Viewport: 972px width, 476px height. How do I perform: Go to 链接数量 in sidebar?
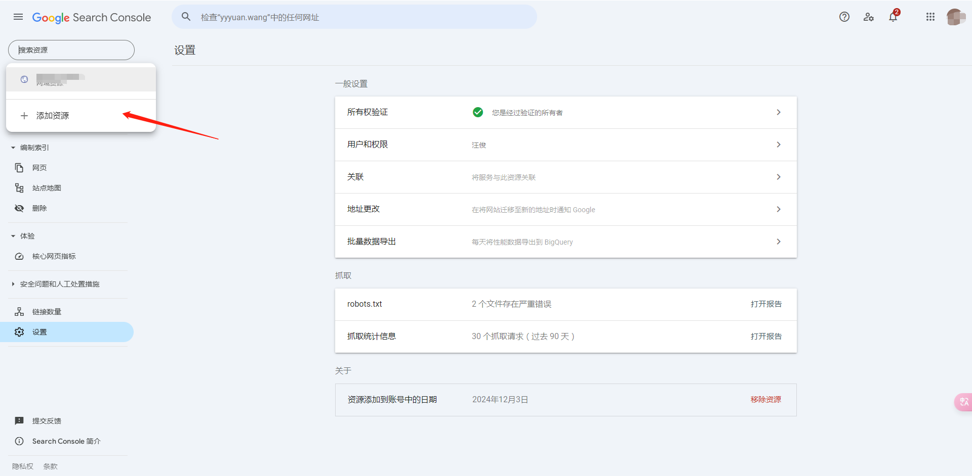47,312
